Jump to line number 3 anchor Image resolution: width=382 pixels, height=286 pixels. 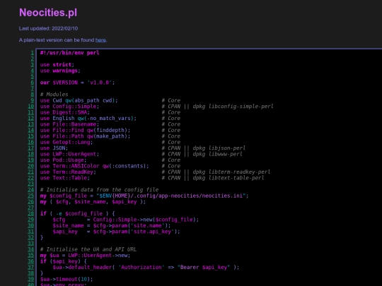pyautogui.click(x=33, y=65)
